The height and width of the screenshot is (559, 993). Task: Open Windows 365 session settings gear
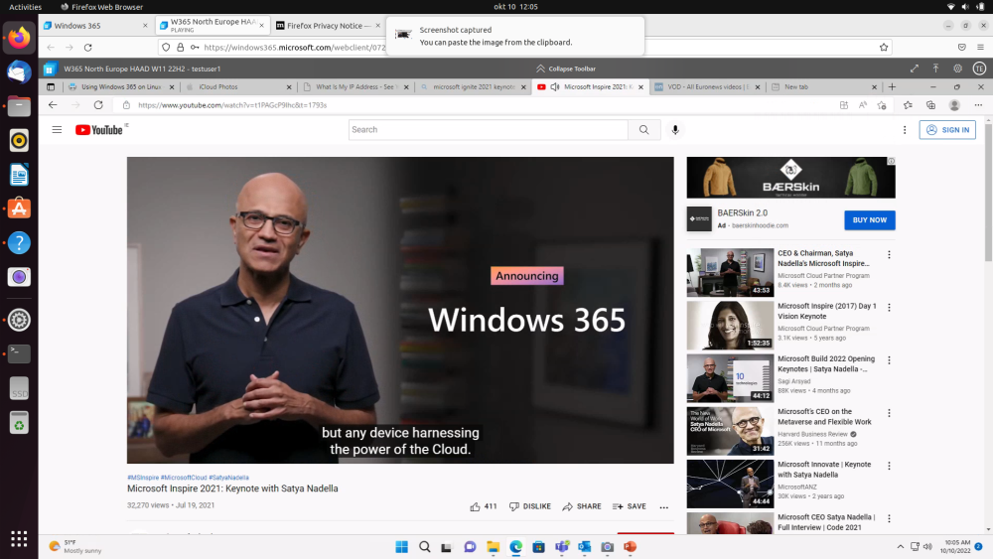pyautogui.click(x=957, y=69)
